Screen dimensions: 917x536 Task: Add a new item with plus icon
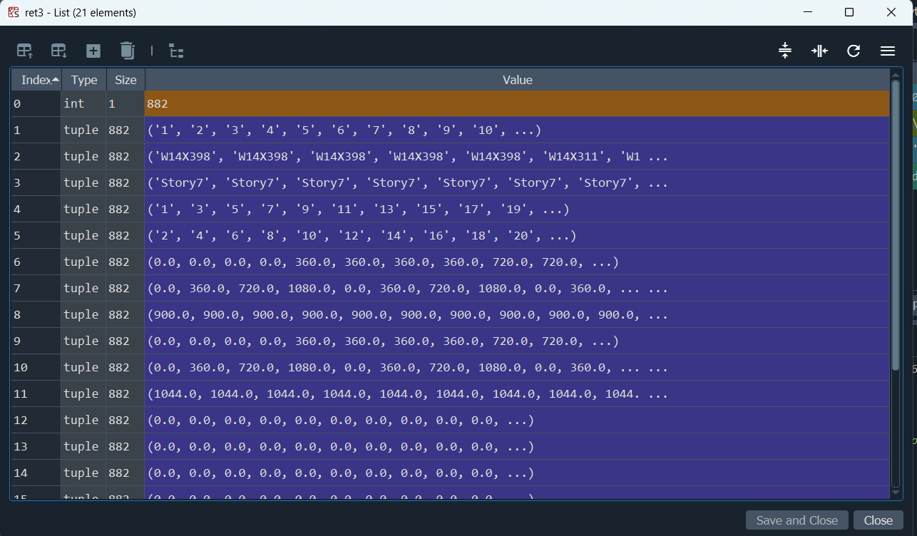(x=93, y=51)
